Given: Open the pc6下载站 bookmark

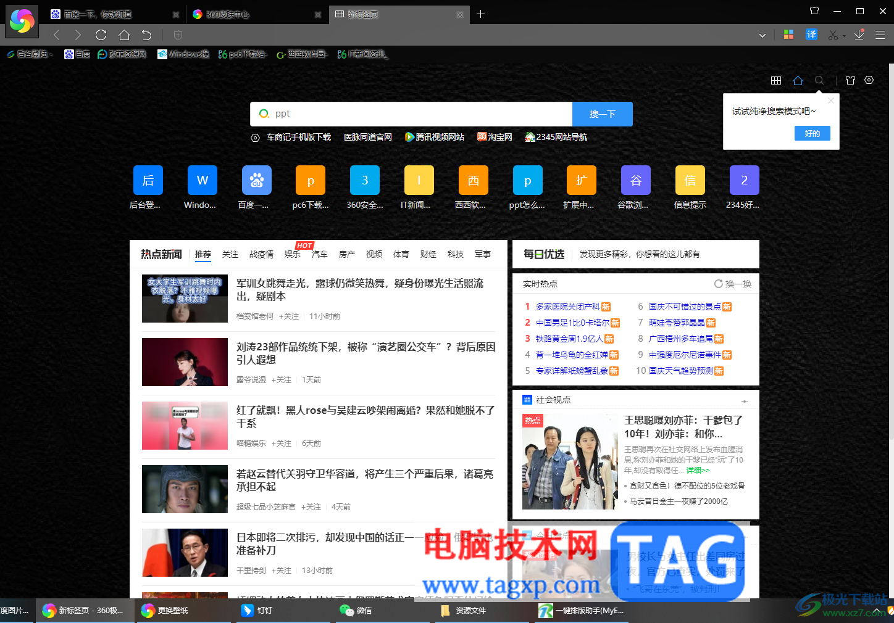Looking at the screenshot, I should coord(241,54).
